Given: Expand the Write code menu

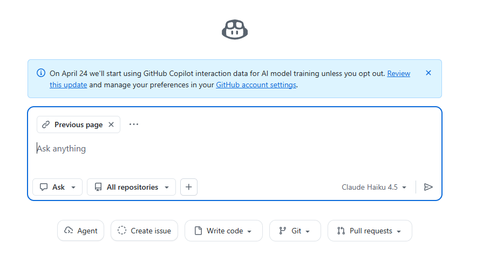Looking at the screenshot, I should (x=223, y=231).
